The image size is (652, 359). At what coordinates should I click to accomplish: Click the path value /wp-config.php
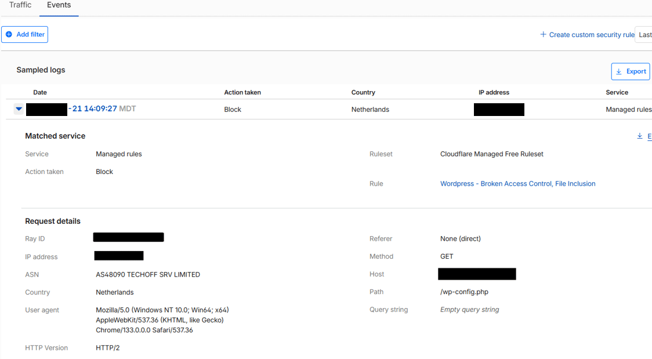point(464,292)
